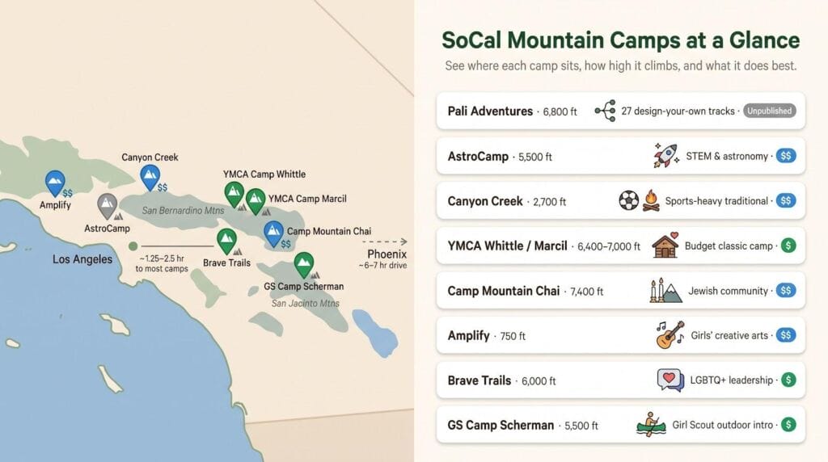Click the rocket icon in AstroCamp row
The height and width of the screenshot is (462, 828).
coord(666,156)
